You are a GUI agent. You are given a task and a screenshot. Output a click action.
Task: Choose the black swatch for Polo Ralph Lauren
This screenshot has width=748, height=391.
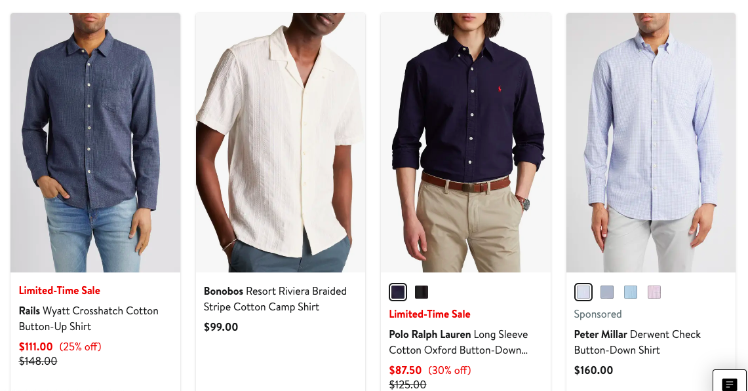click(x=422, y=292)
